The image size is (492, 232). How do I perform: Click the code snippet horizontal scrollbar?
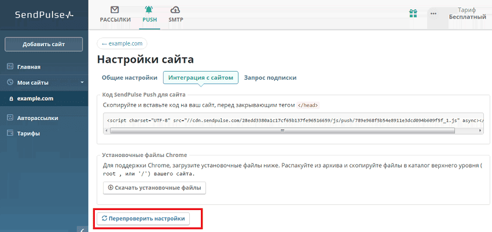(x=282, y=130)
